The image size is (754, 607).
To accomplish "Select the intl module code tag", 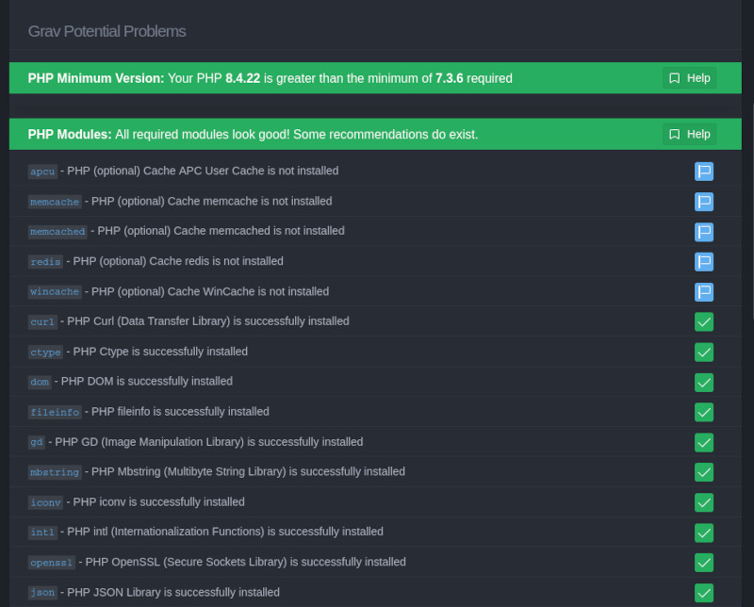I will tap(42, 532).
